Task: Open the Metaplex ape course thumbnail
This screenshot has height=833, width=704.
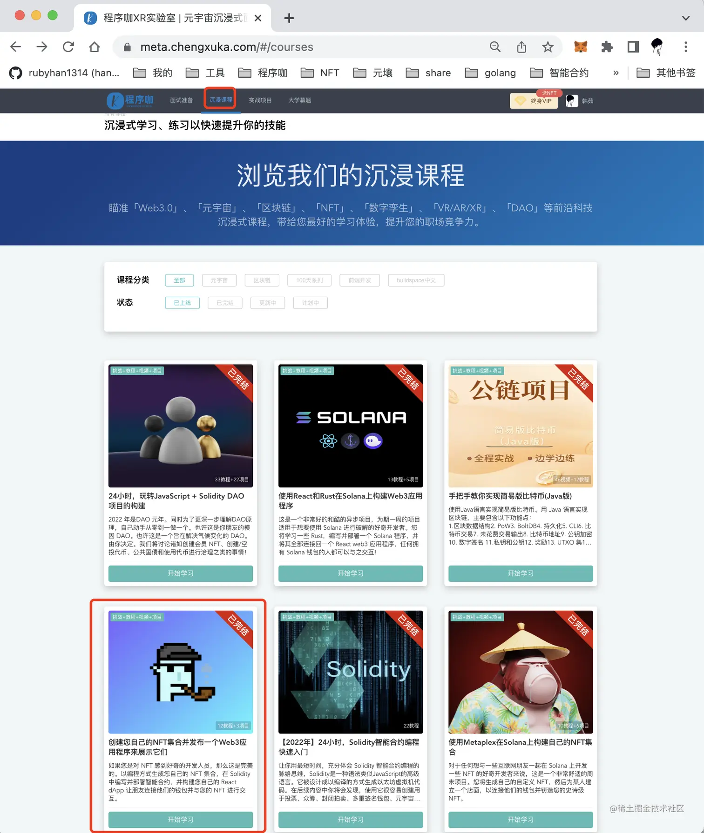Action: [521, 672]
